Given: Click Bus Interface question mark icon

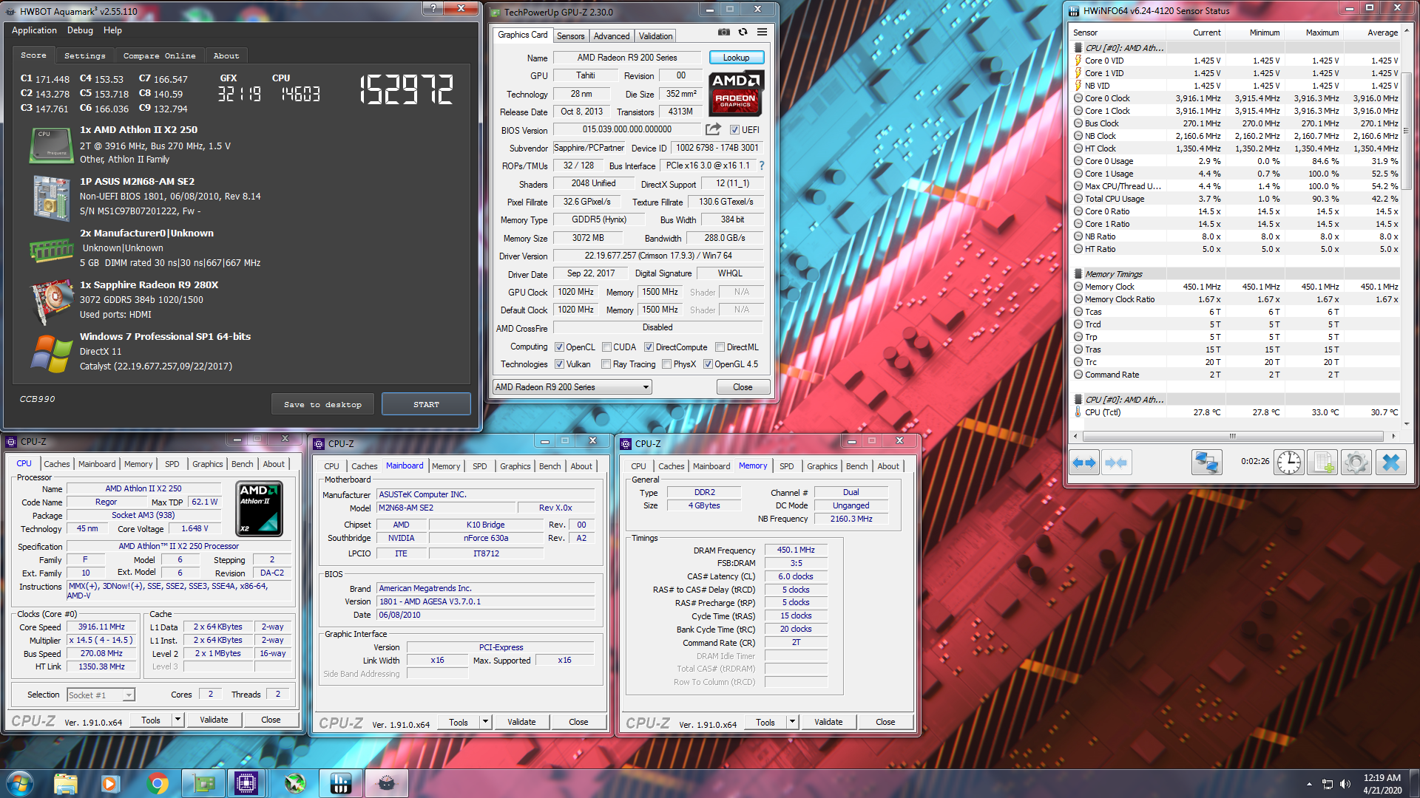Looking at the screenshot, I should (x=762, y=166).
